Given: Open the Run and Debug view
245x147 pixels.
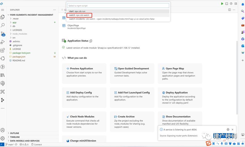Looking at the screenshot, I should coord(3,42).
